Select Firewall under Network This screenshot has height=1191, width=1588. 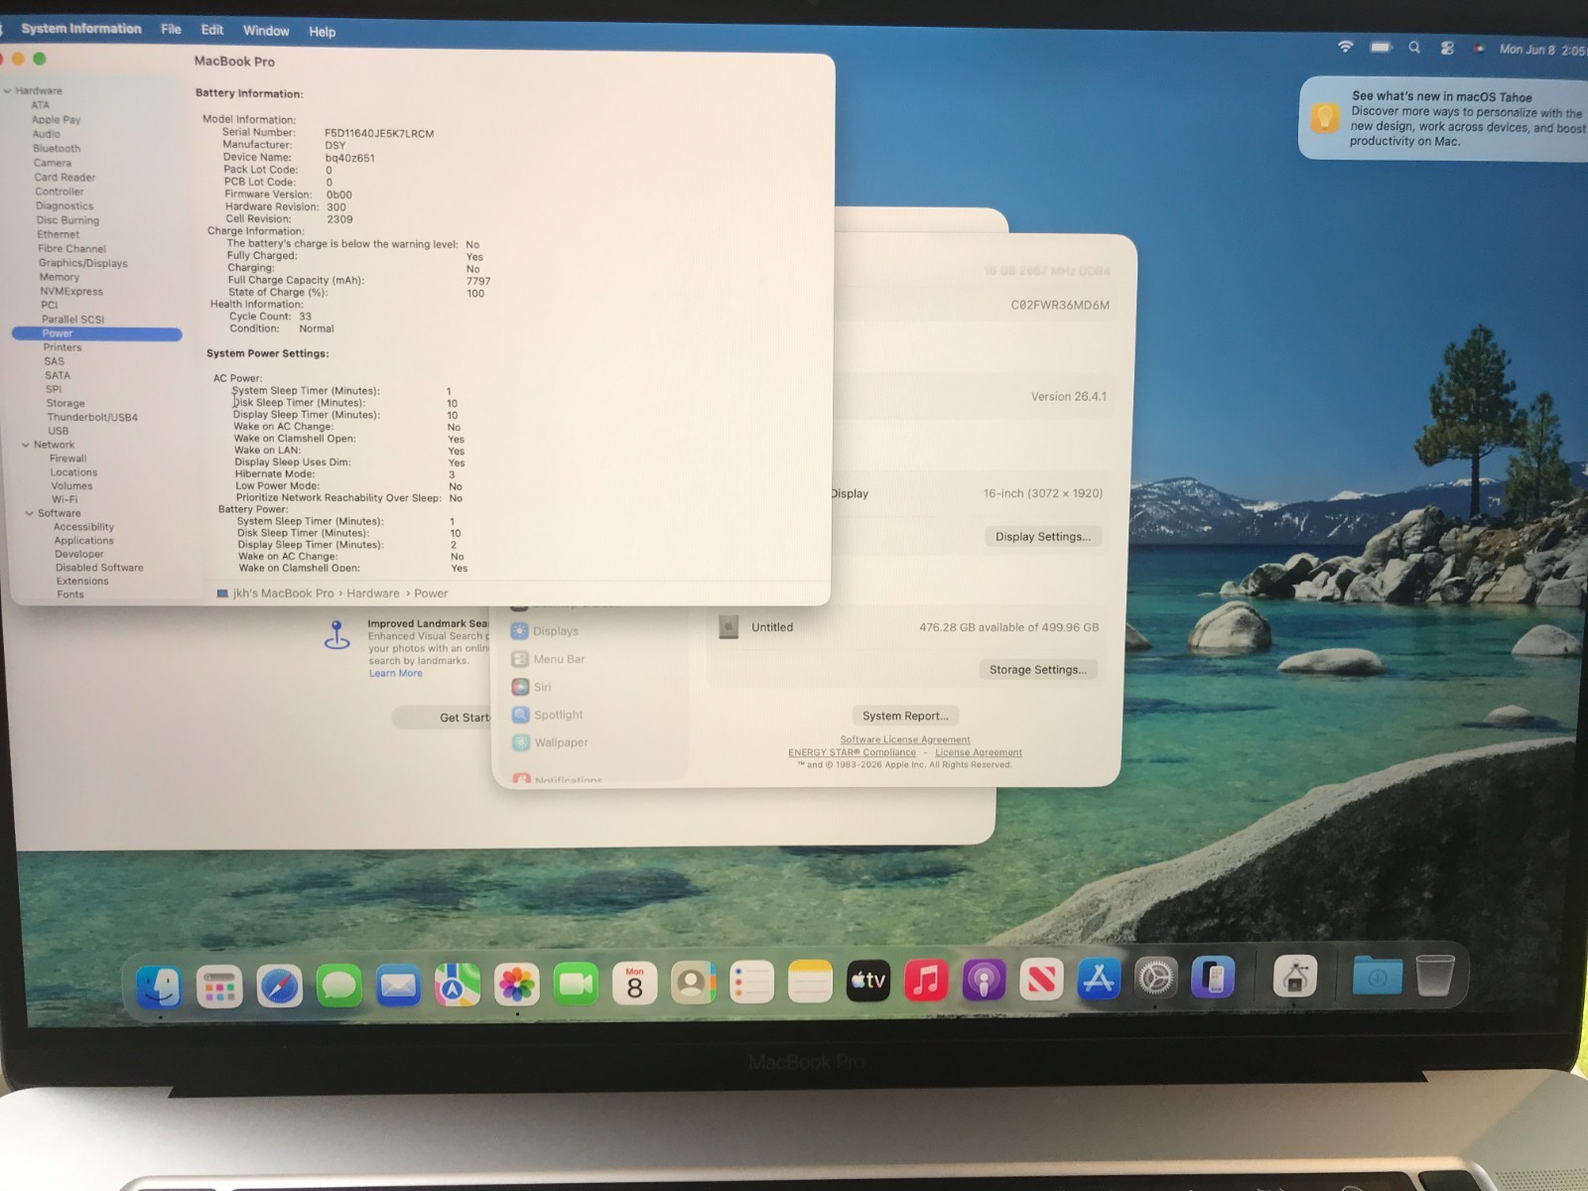coord(67,459)
